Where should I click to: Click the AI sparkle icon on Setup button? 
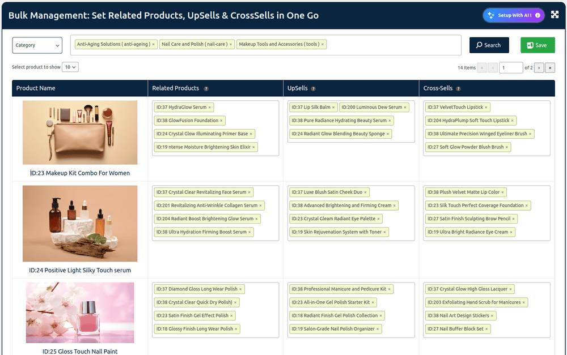pos(491,15)
